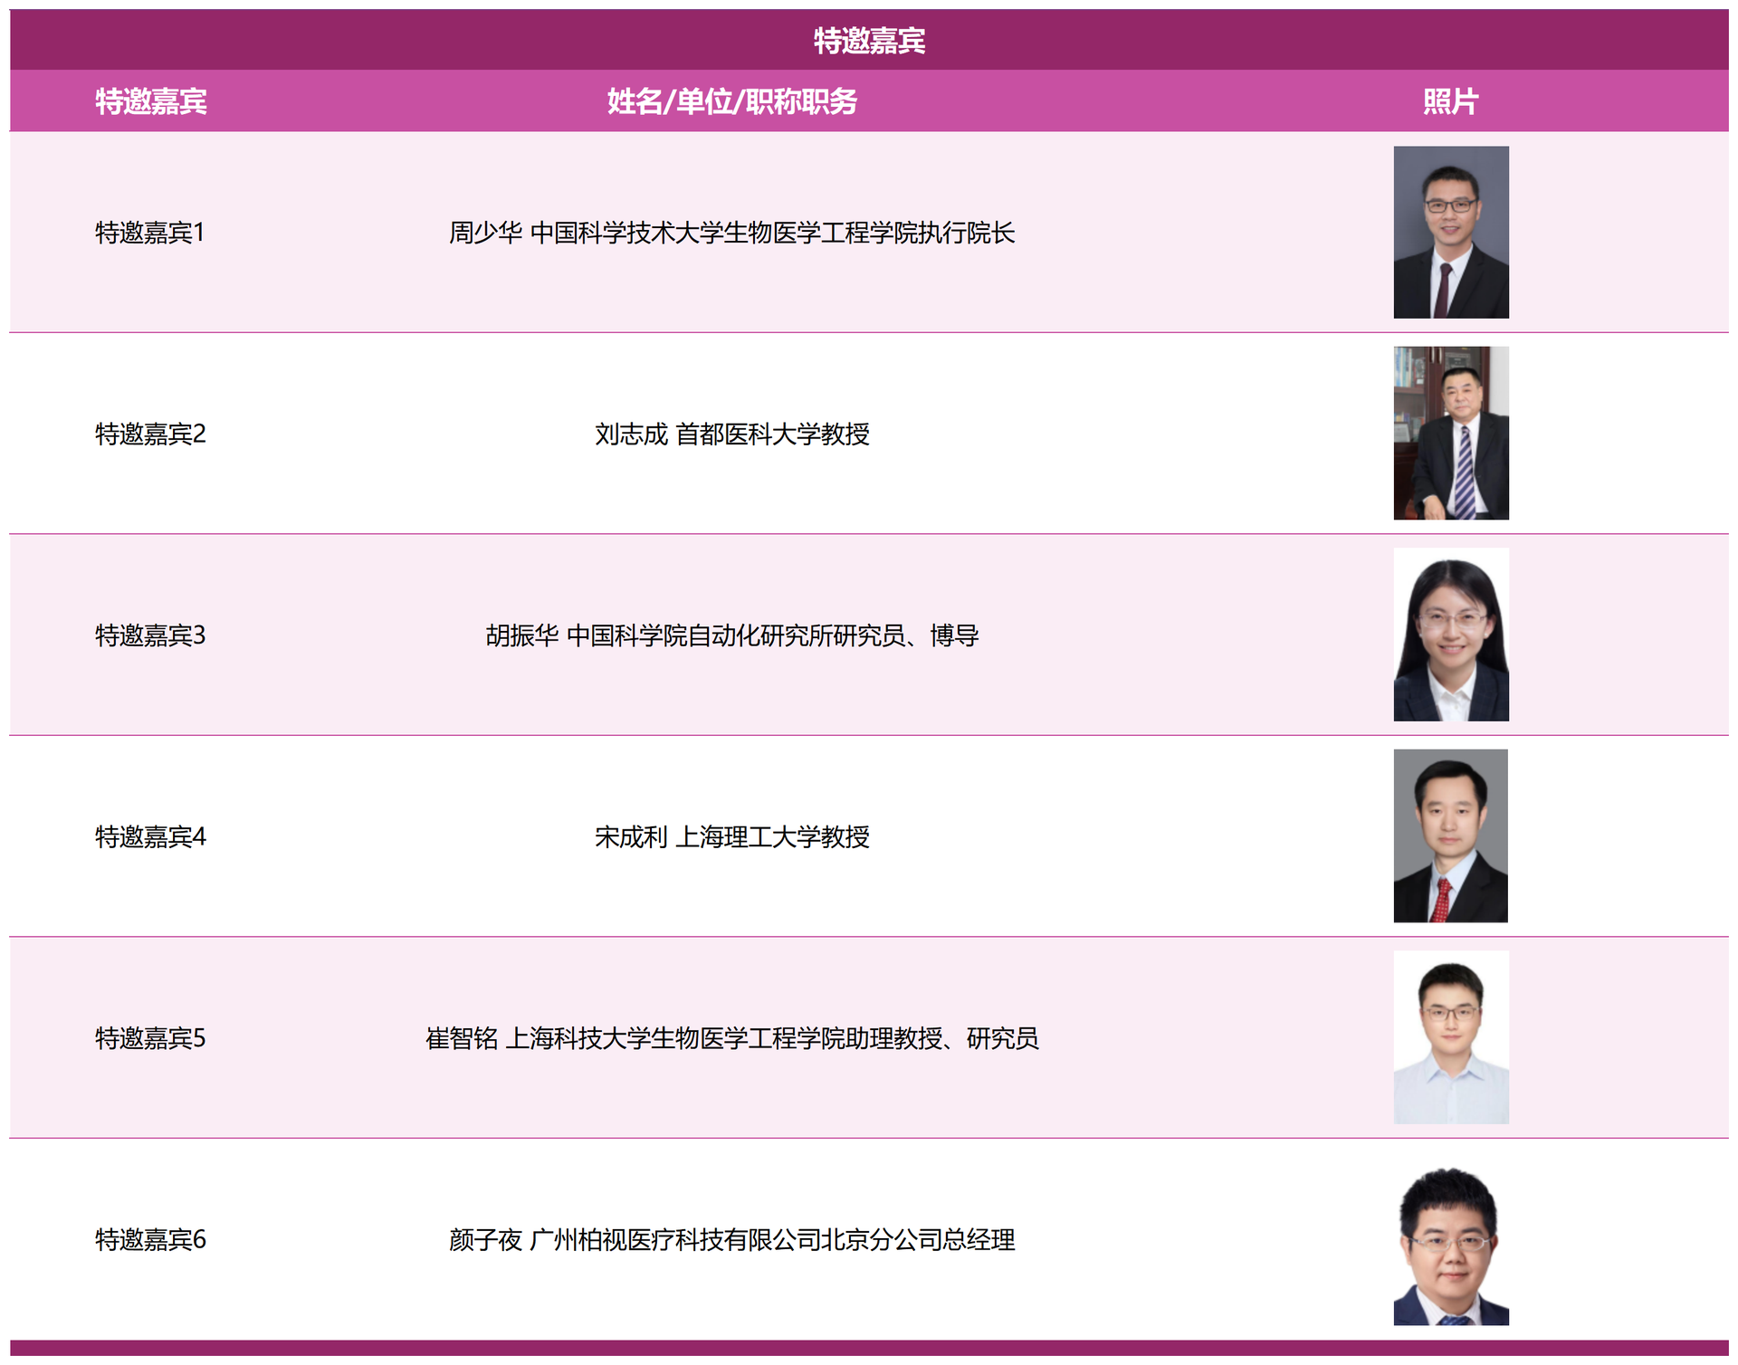Select the 特邀嘉宾4 row label
The image size is (1738, 1365).
(151, 836)
